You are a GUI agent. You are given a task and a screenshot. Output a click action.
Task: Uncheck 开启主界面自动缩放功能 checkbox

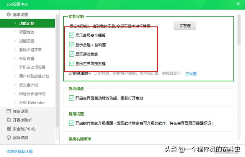click(72, 98)
